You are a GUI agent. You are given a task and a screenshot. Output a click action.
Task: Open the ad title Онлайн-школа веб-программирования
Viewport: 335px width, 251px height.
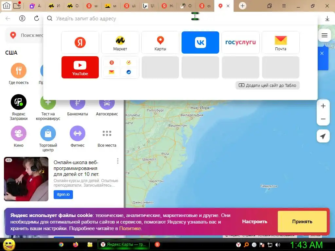pyautogui.click(x=77, y=168)
